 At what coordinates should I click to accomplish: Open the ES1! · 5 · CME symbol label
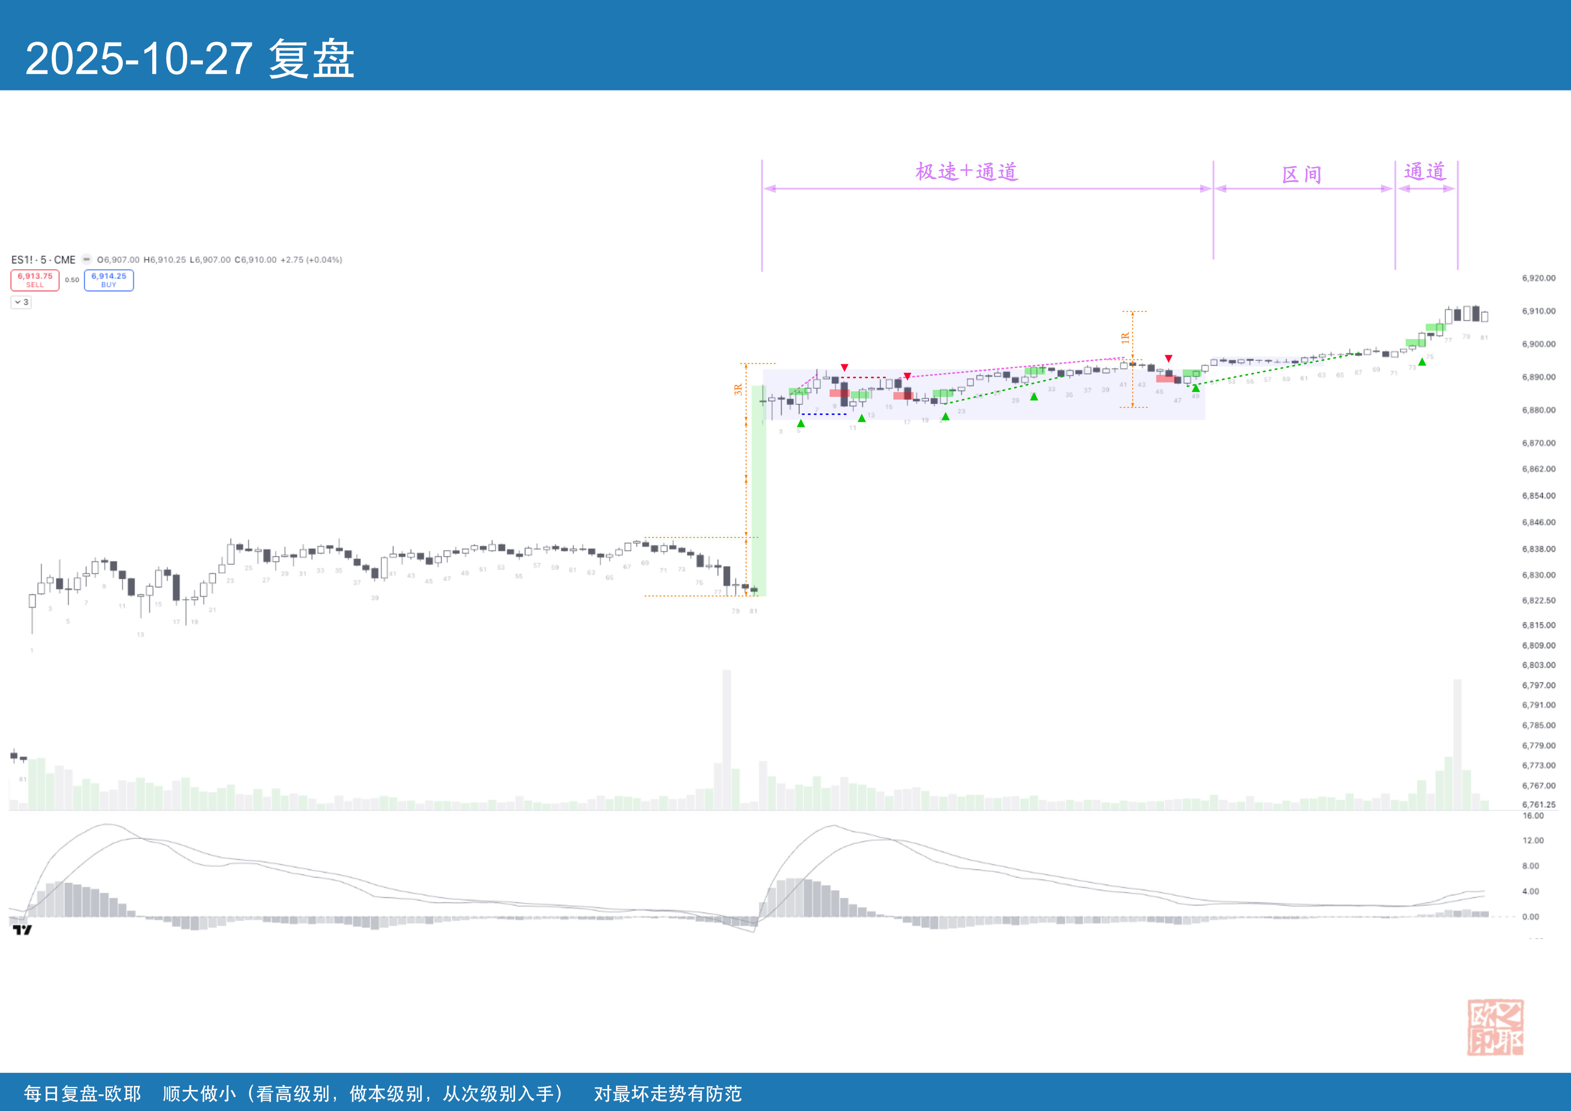tap(43, 260)
